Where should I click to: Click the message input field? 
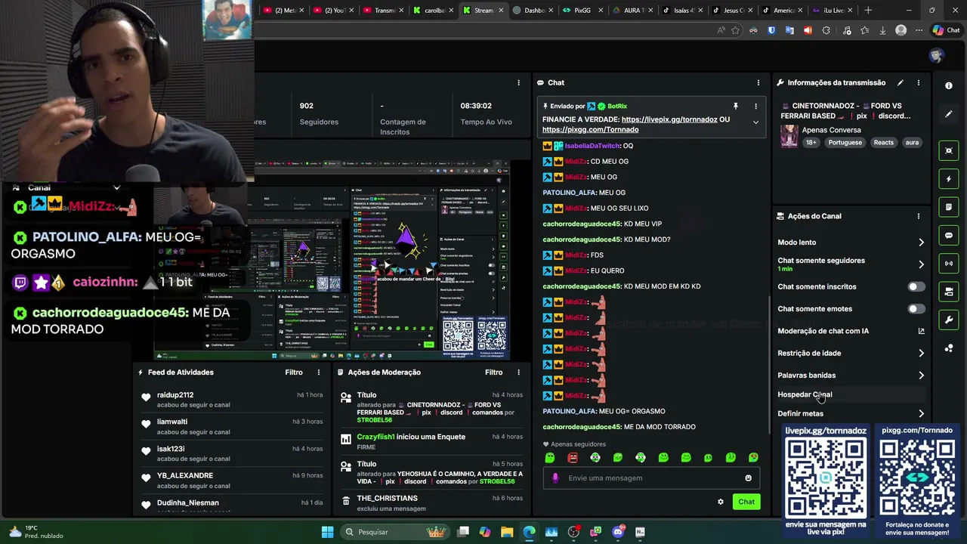pos(651,478)
